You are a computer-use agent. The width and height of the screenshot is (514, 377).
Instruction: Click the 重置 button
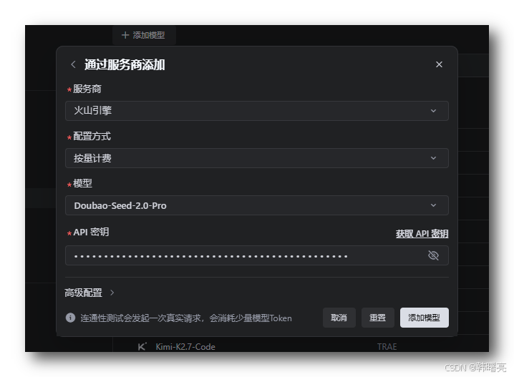[378, 318]
